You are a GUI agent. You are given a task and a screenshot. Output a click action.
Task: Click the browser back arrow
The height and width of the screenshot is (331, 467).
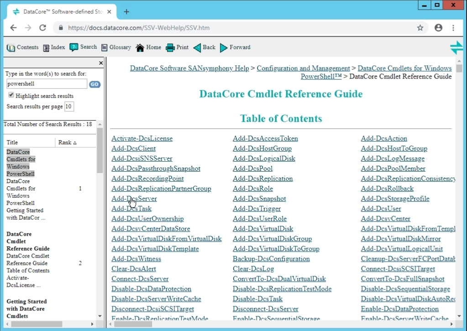click(x=13, y=28)
